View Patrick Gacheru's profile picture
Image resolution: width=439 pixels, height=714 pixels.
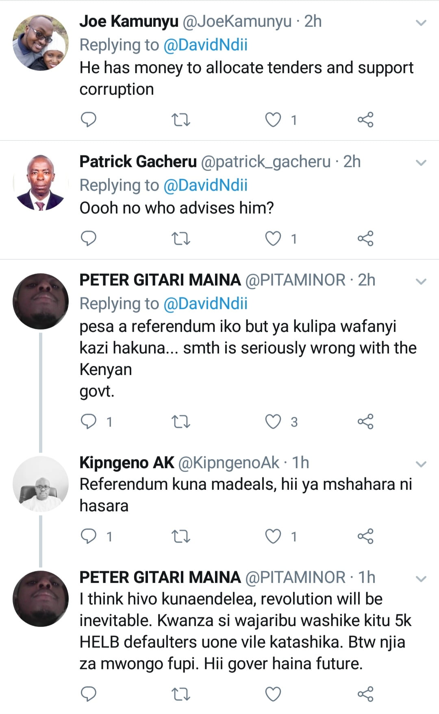pyautogui.click(x=41, y=182)
